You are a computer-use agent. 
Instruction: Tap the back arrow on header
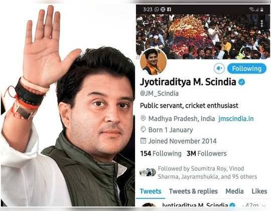pyautogui.click(x=145, y=23)
